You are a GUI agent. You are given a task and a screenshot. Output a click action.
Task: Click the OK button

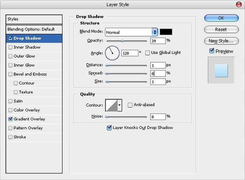(221, 18)
